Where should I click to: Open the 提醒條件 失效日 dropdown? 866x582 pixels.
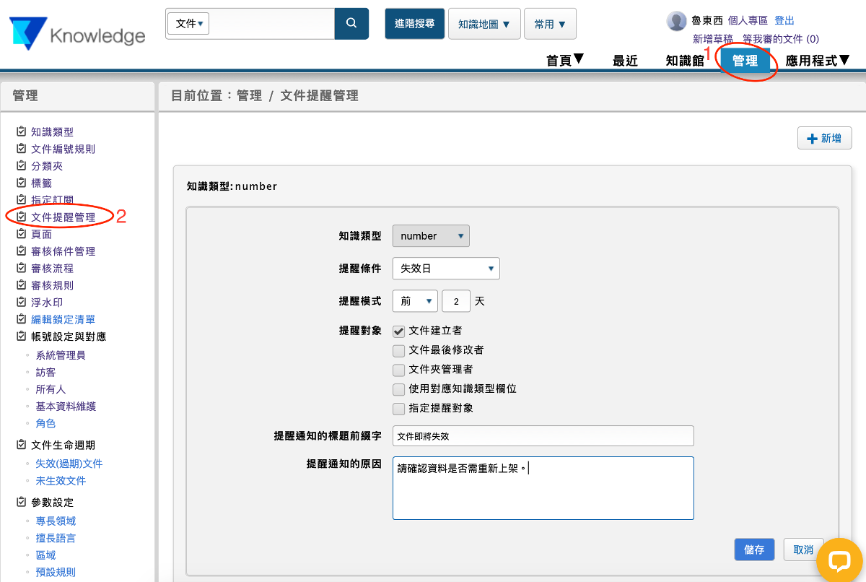[x=445, y=269]
